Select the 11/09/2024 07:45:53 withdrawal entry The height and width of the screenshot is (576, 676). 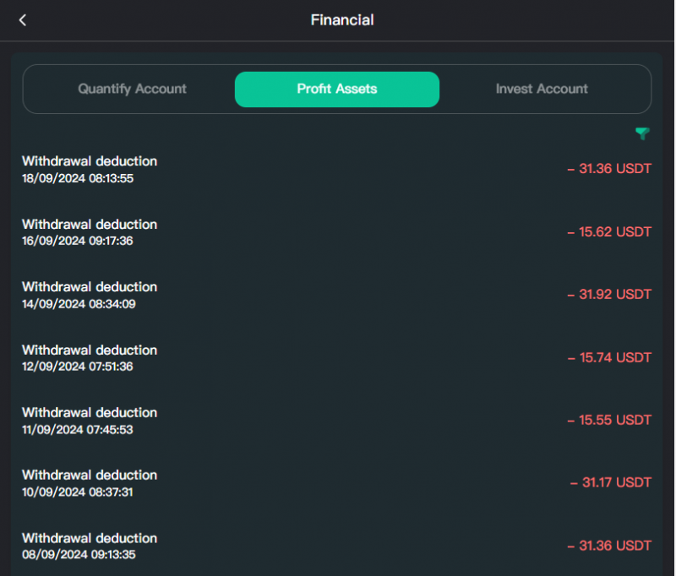[90, 421]
